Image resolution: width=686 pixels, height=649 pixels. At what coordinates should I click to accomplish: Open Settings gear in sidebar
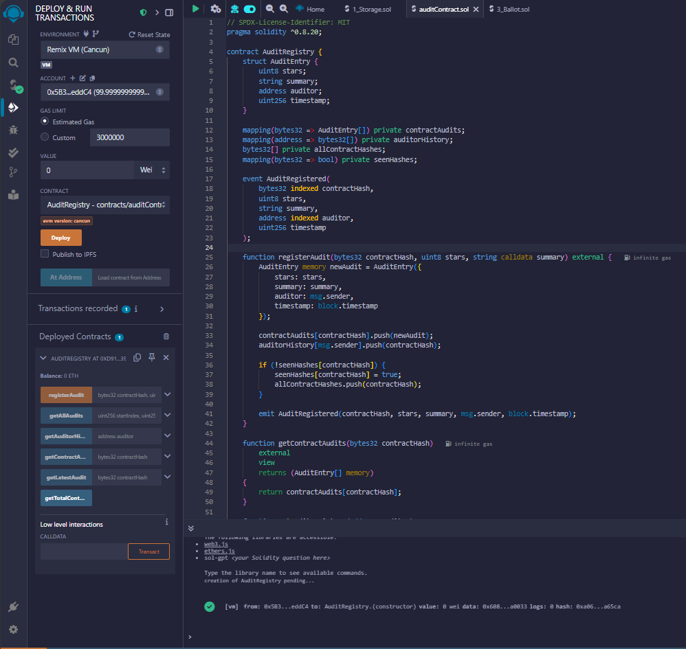click(x=13, y=629)
